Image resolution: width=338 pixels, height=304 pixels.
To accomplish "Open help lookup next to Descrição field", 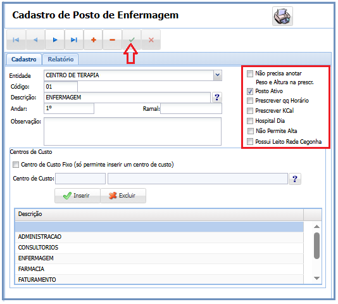I will pos(217,98).
